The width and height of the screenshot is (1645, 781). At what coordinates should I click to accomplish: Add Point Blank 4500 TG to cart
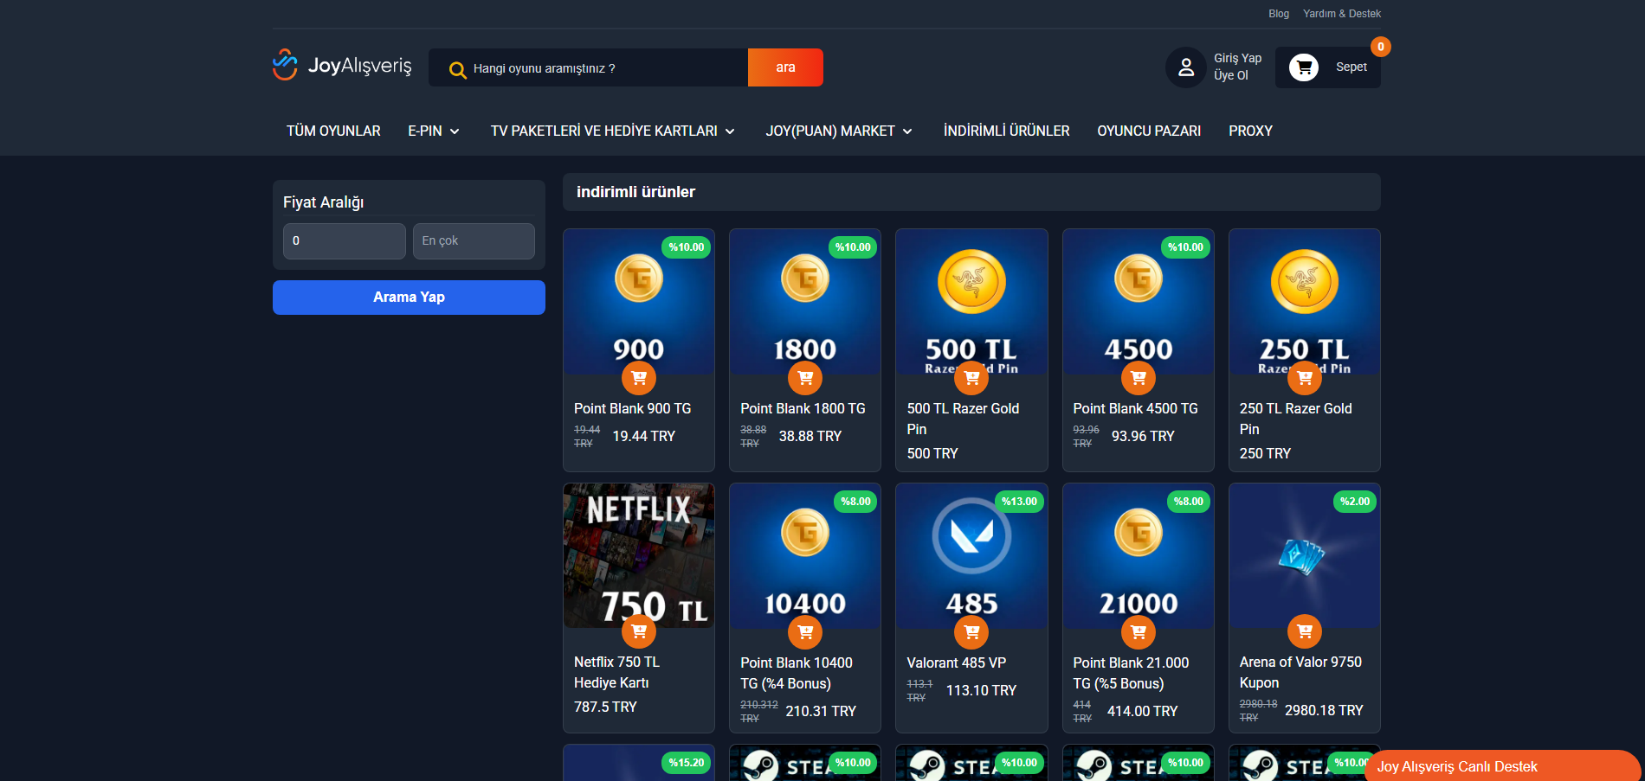(1139, 378)
